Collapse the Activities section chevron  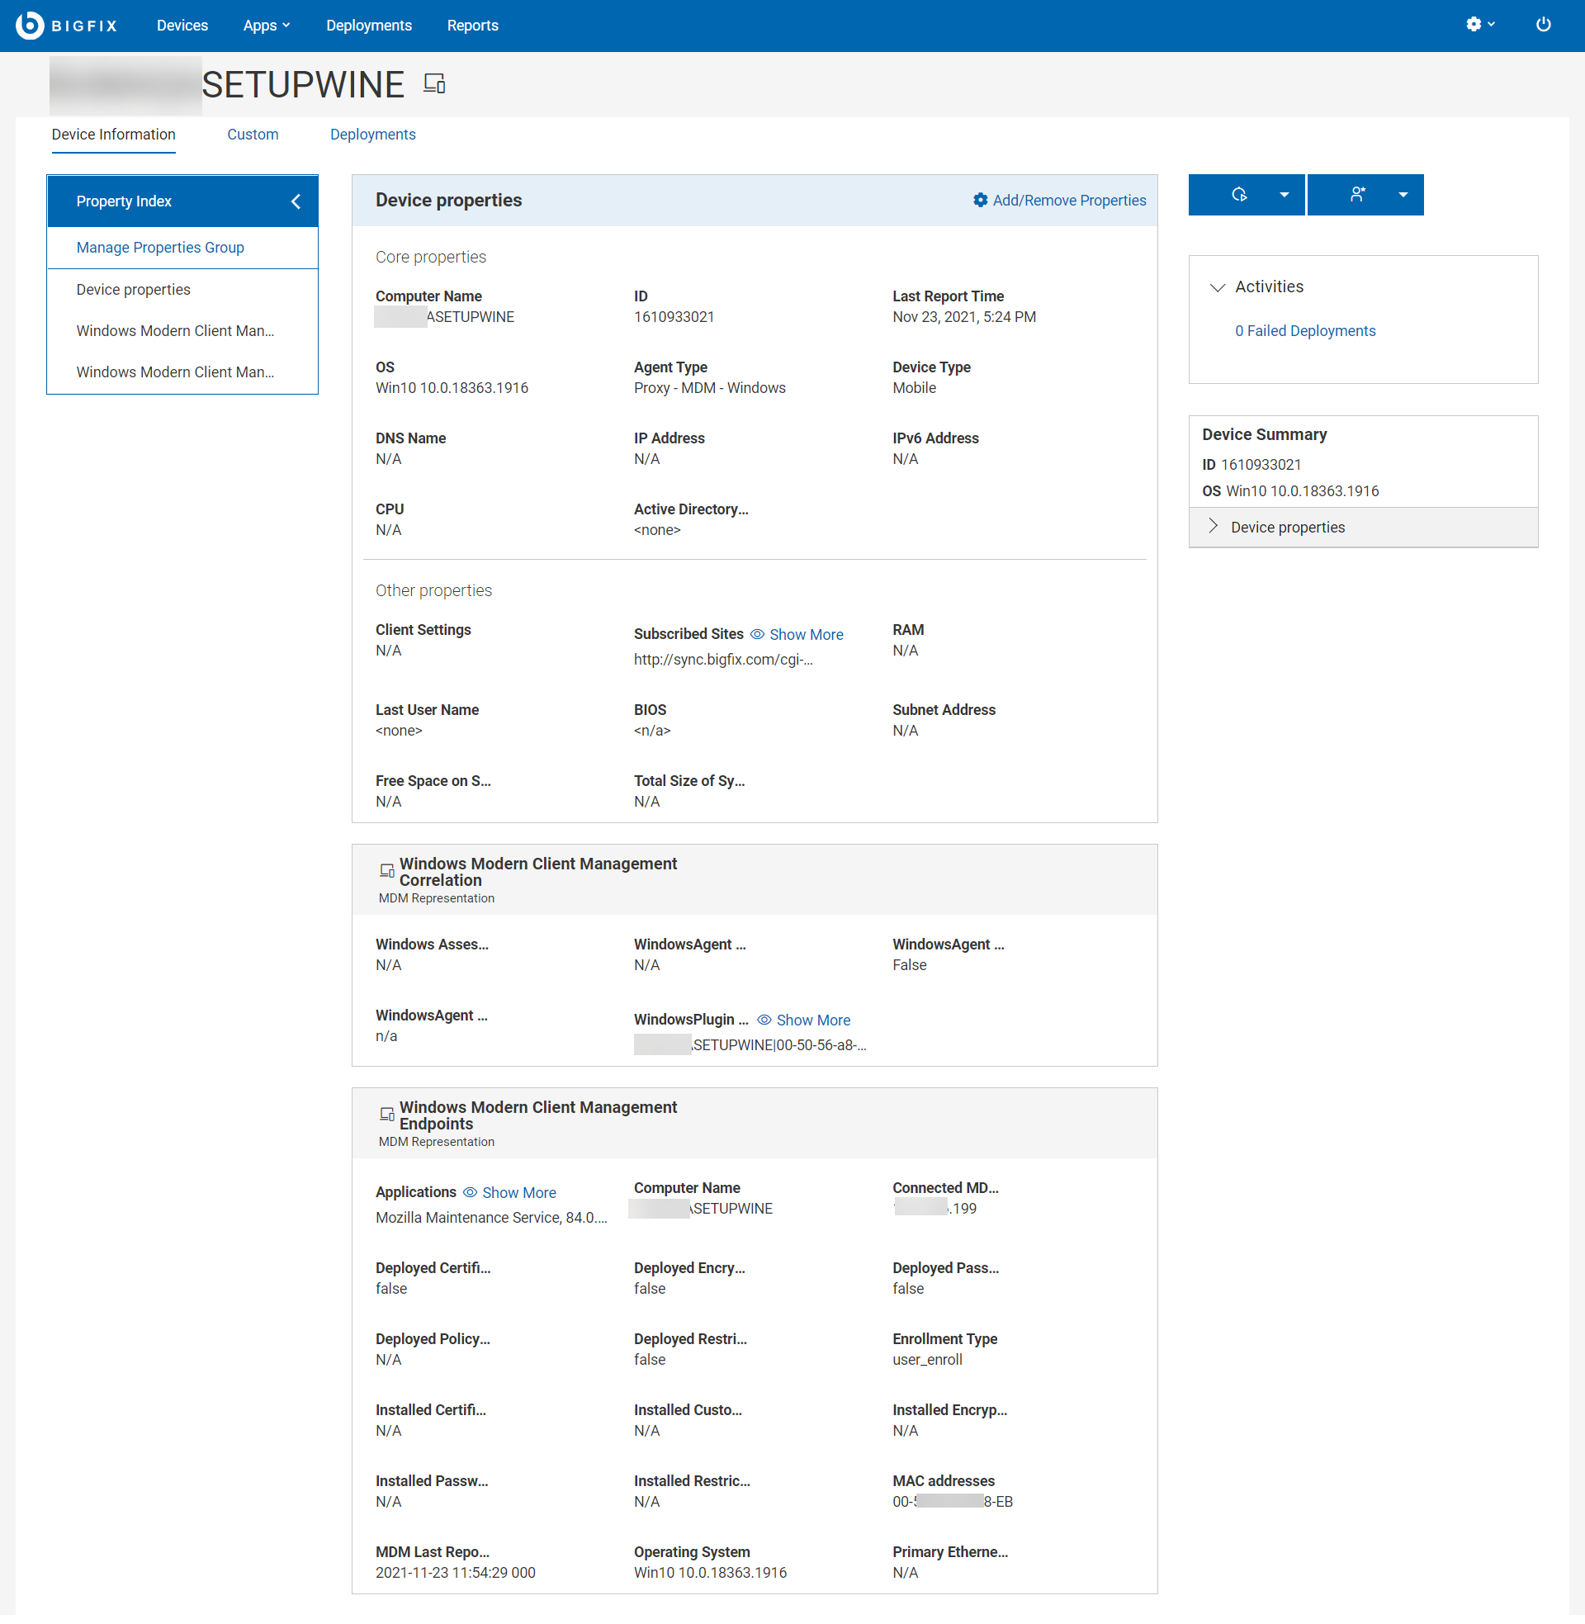[x=1217, y=287]
